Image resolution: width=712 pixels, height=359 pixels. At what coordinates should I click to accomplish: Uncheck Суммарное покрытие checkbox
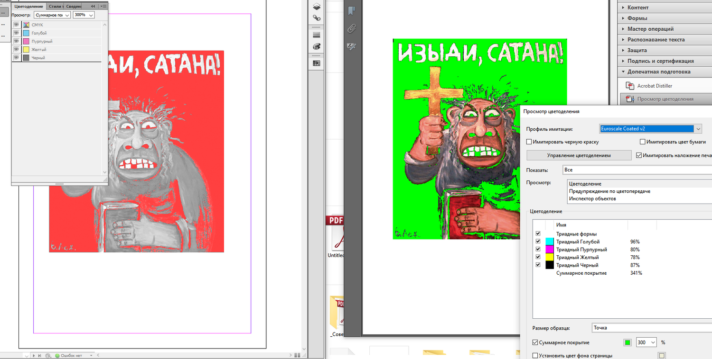pyautogui.click(x=535, y=342)
